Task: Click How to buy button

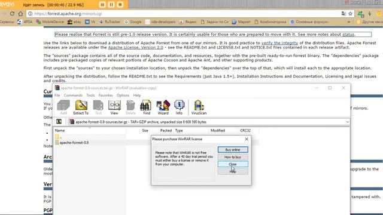Action: tap(233, 157)
